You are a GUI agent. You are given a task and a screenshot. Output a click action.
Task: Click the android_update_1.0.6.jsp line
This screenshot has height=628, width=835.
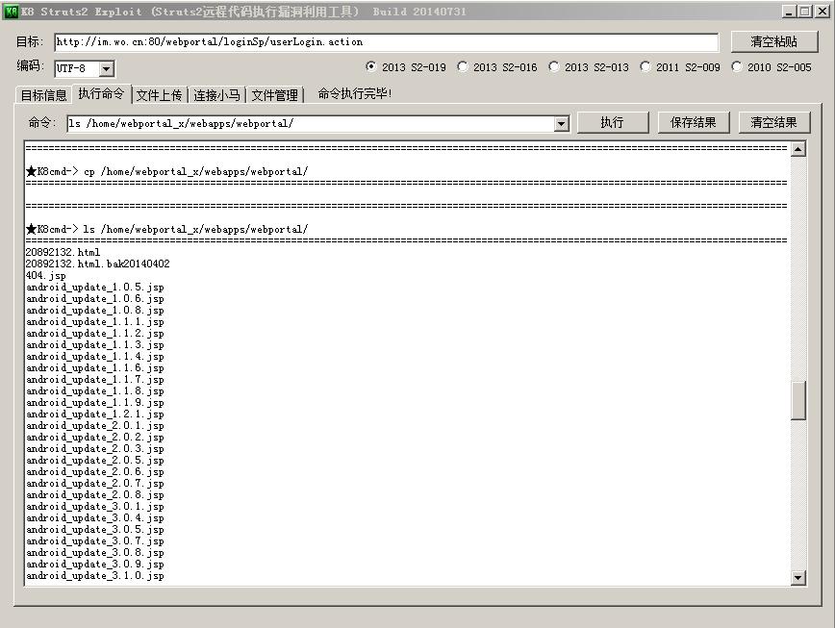95,298
